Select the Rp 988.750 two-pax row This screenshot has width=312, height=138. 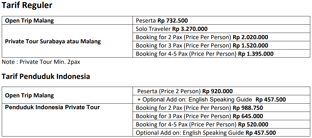point(221,108)
